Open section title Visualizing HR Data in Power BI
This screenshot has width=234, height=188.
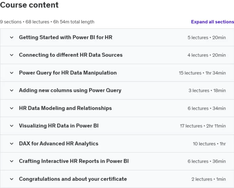point(59,126)
